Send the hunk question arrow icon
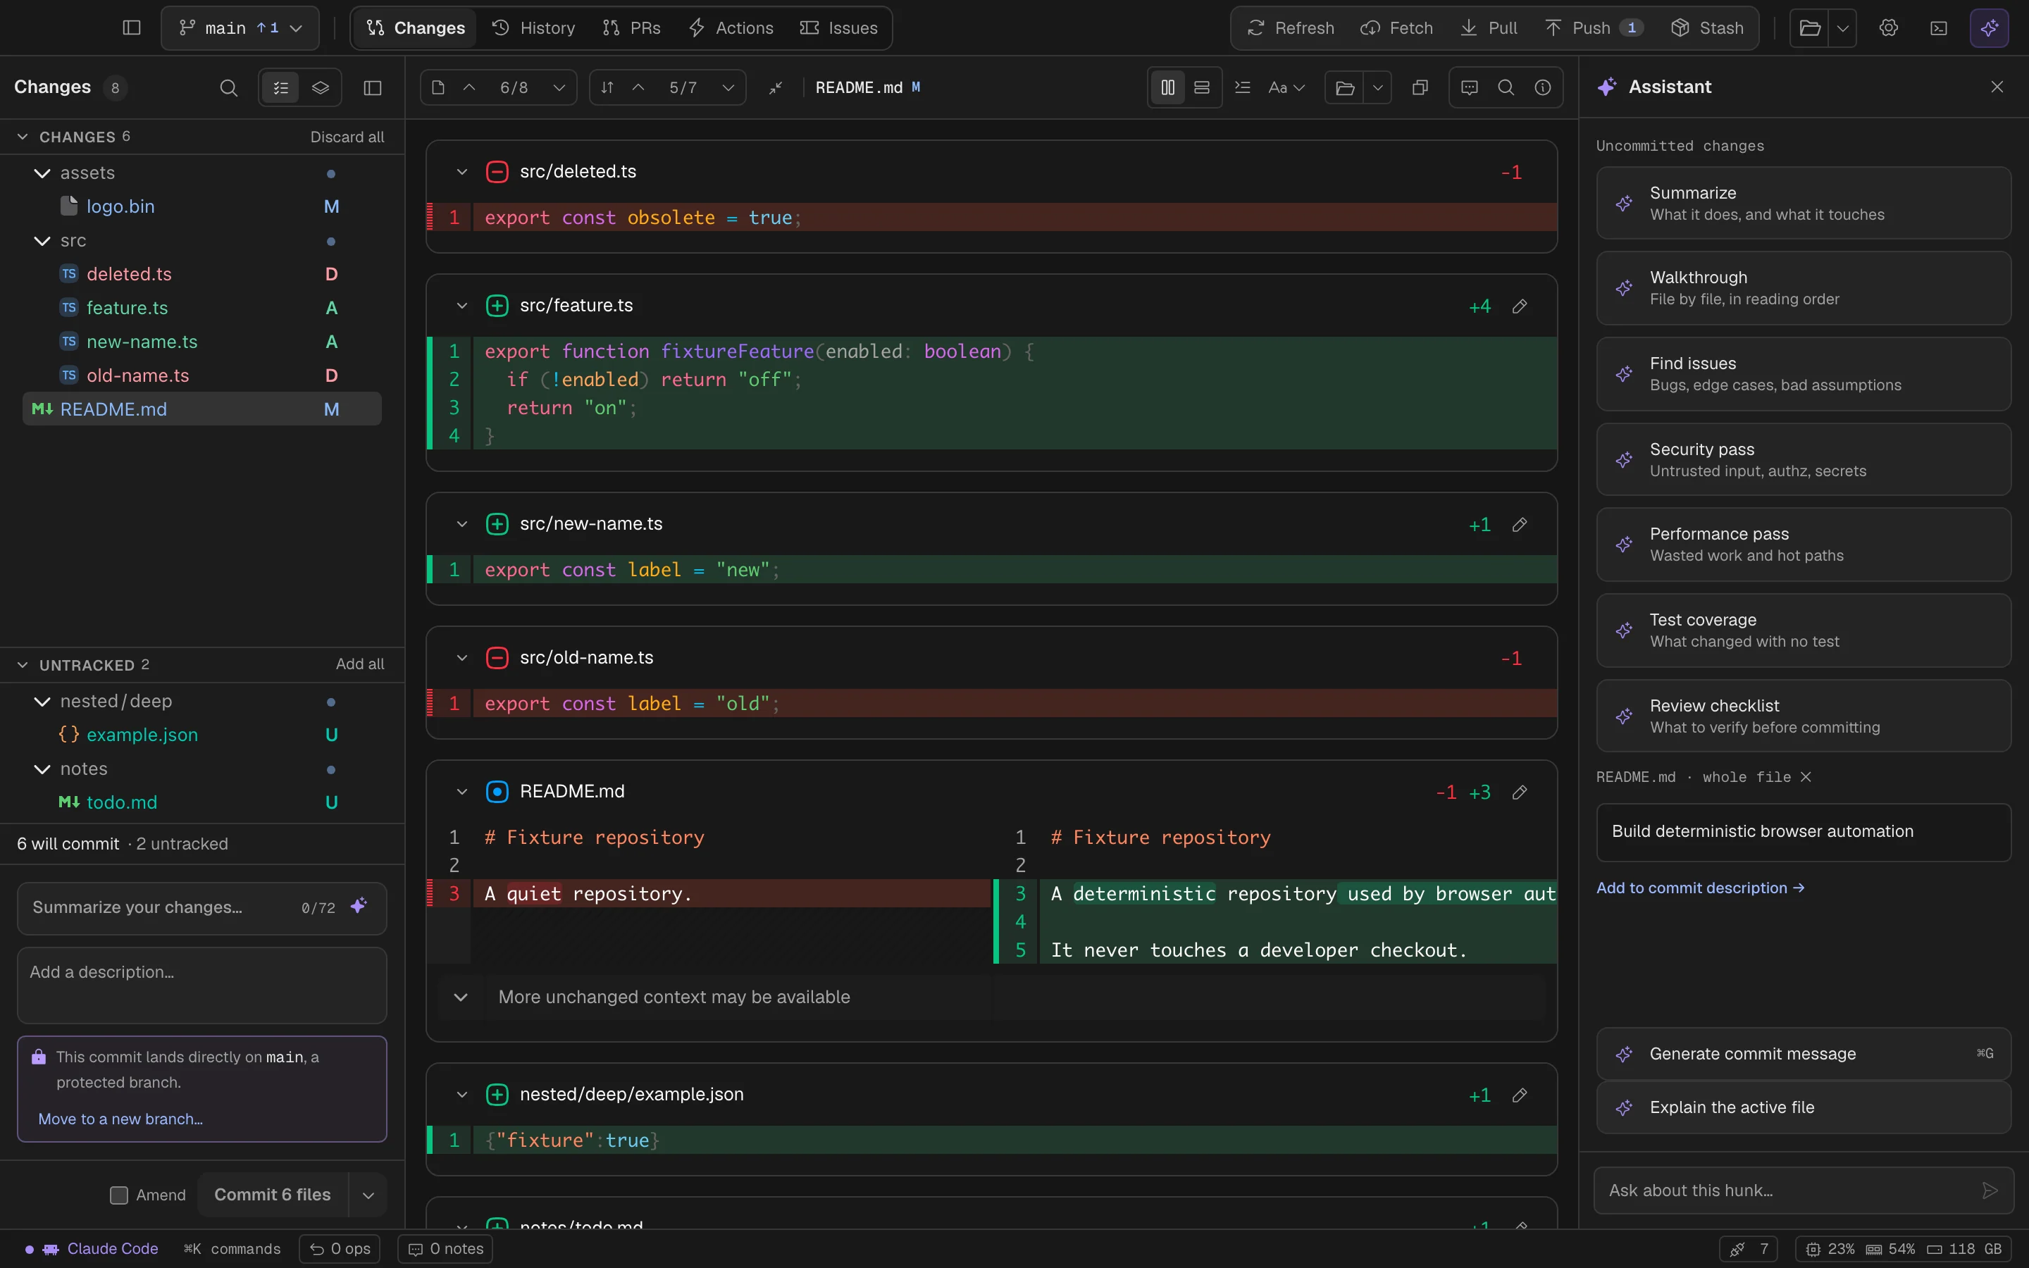Image resolution: width=2029 pixels, height=1268 pixels. pyautogui.click(x=1989, y=1190)
